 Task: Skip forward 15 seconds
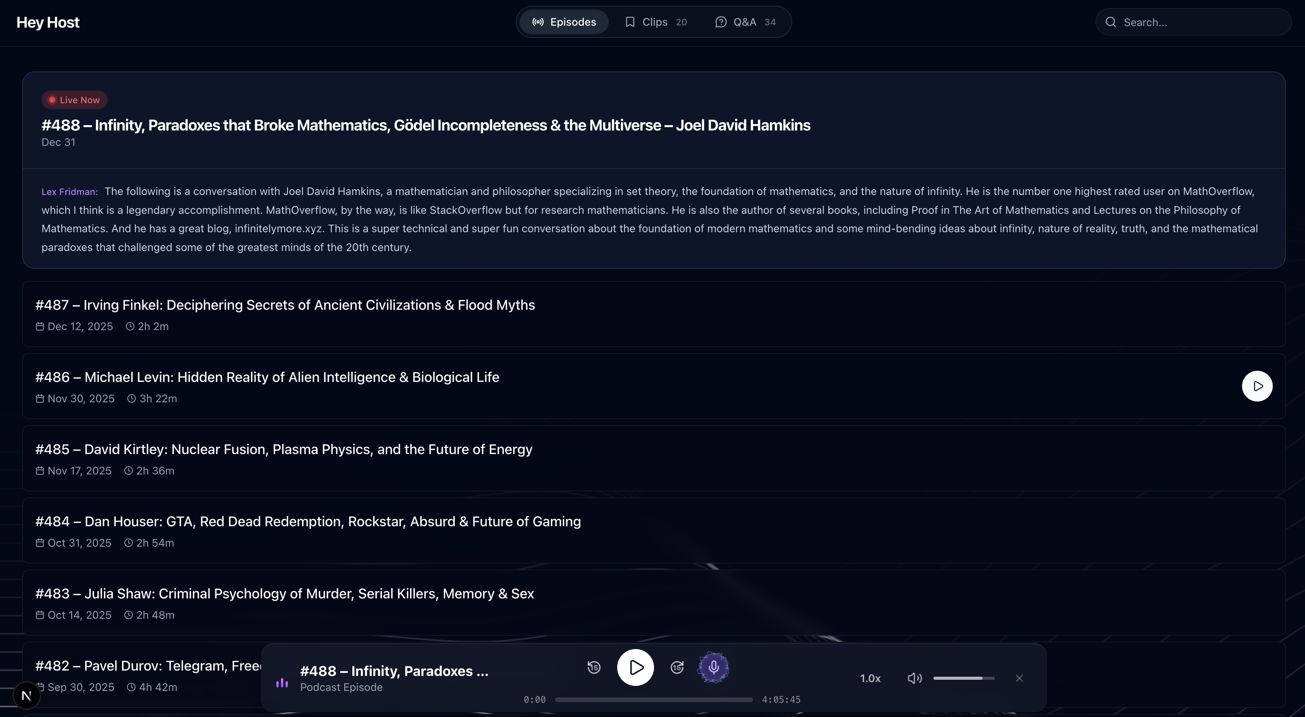coord(677,667)
